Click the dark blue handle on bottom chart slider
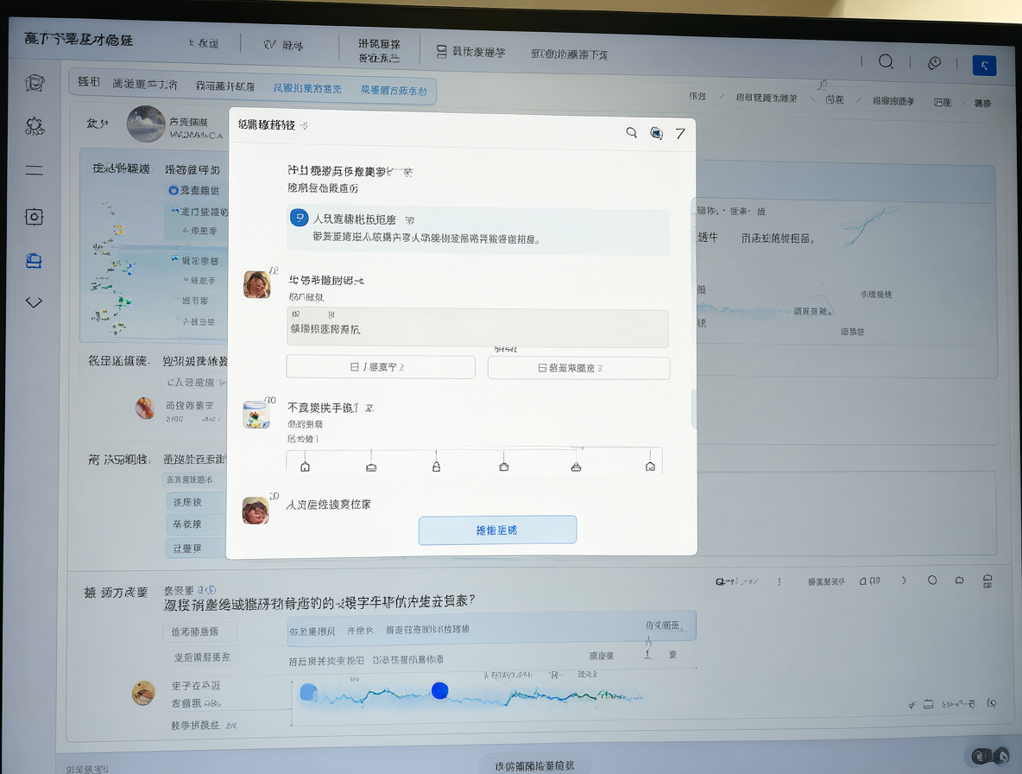1022x774 pixels. pyautogui.click(x=440, y=690)
